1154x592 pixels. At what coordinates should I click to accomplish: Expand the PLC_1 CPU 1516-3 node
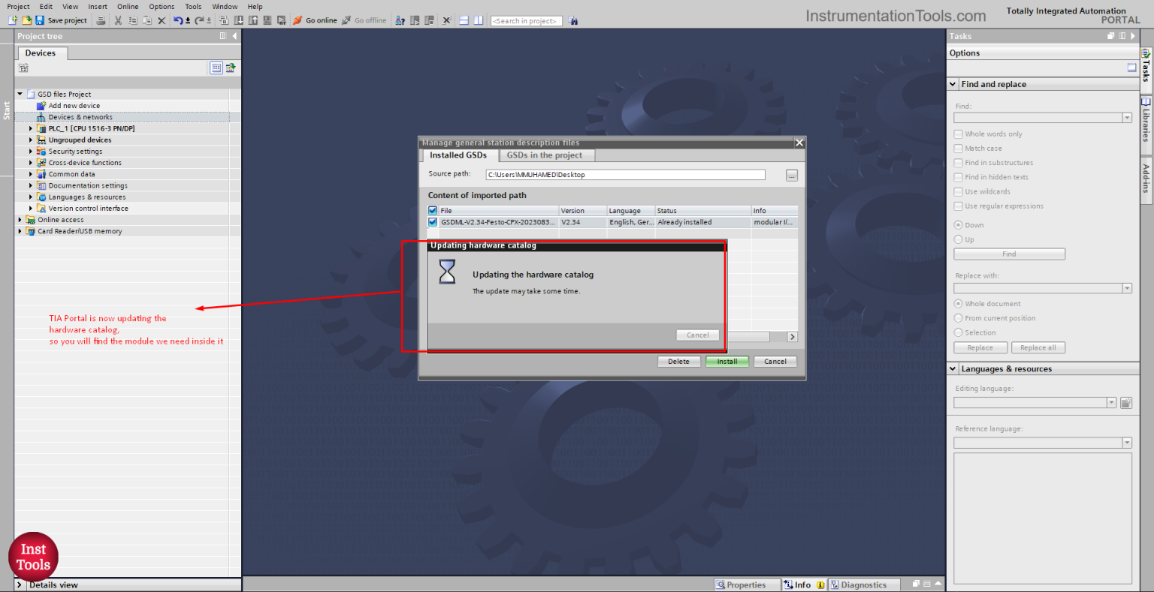point(31,128)
